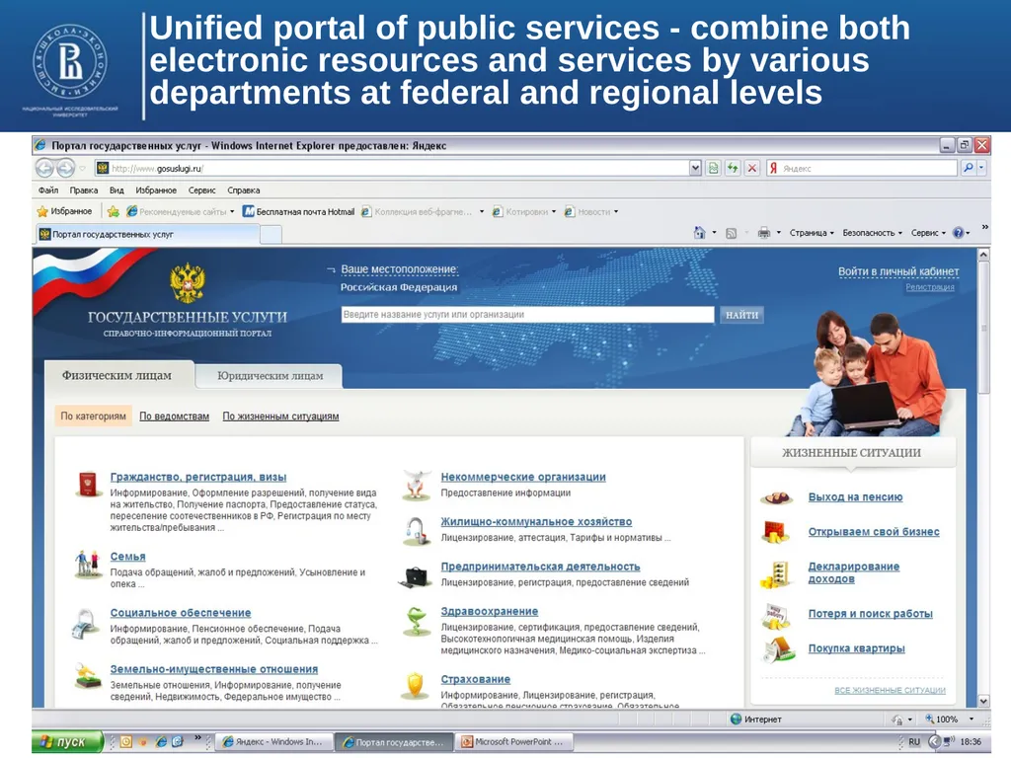Switch to Юридическим лицам tab
The width and height of the screenshot is (1011, 758).
270,376
